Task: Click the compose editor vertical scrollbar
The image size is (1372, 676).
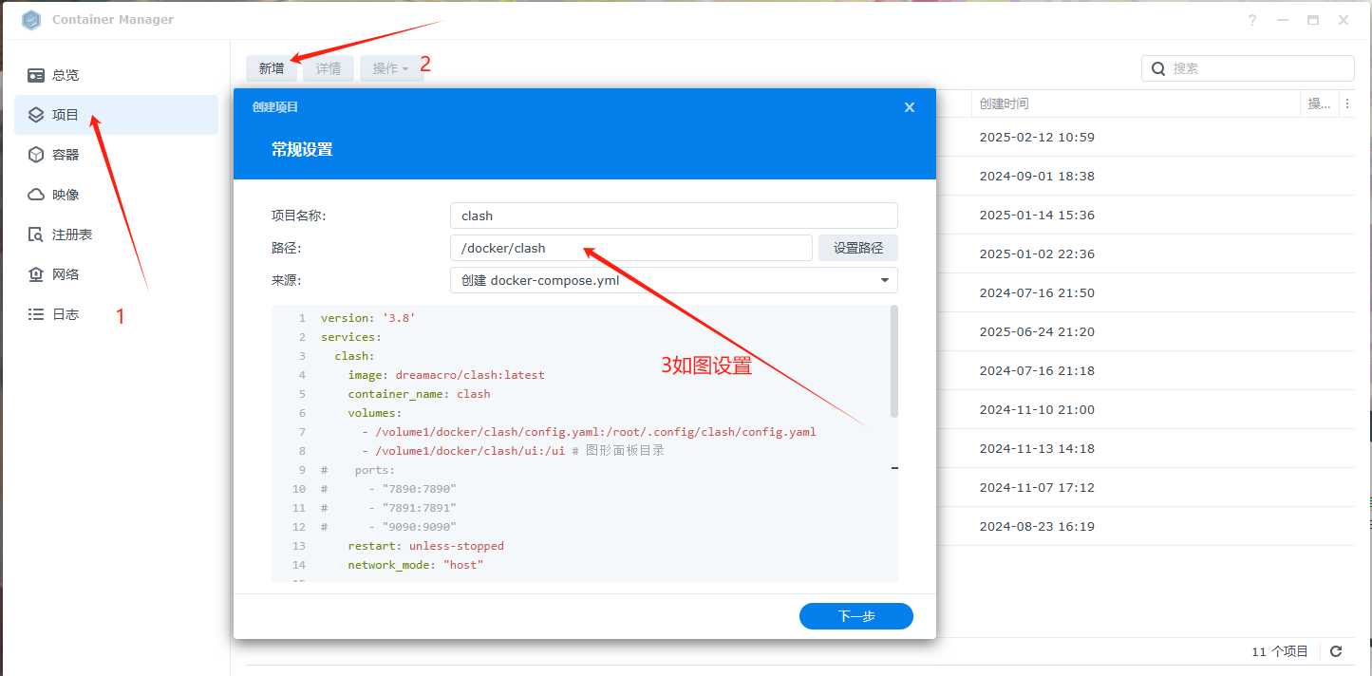Action: click(x=894, y=362)
